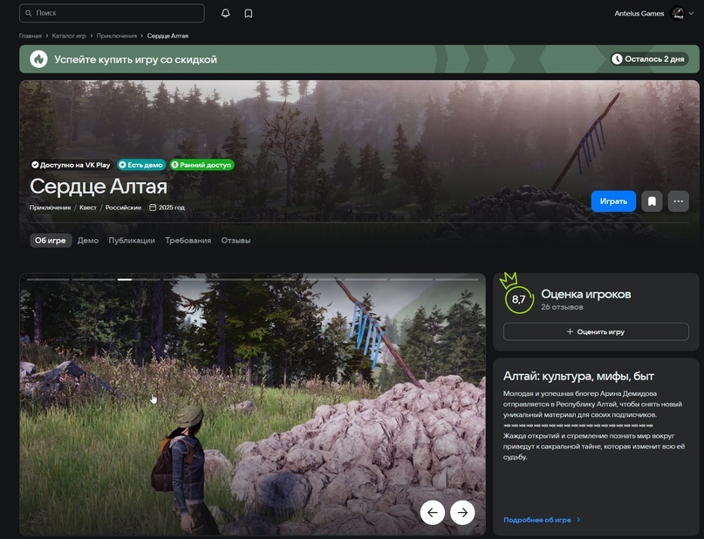This screenshot has height=539, width=704.
Task: Click the discount banner text 'Успейте купить игру со скидкой'
Action: click(135, 59)
